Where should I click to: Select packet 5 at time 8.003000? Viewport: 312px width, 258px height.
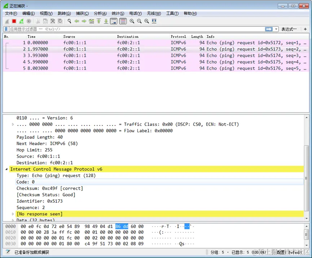coord(156,68)
